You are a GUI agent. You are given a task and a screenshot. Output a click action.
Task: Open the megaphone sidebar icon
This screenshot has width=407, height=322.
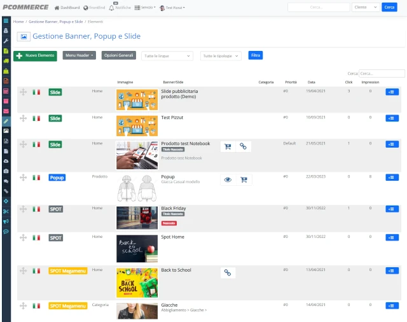click(x=6, y=221)
